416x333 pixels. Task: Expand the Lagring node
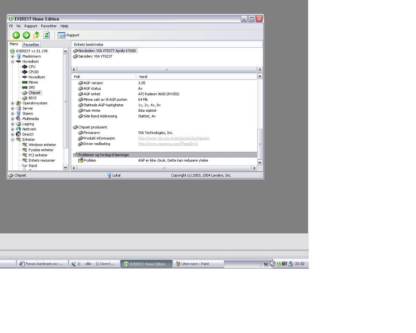point(12,124)
